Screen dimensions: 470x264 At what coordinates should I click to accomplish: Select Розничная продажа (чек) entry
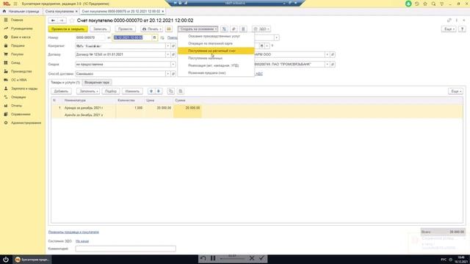coord(216,73)
